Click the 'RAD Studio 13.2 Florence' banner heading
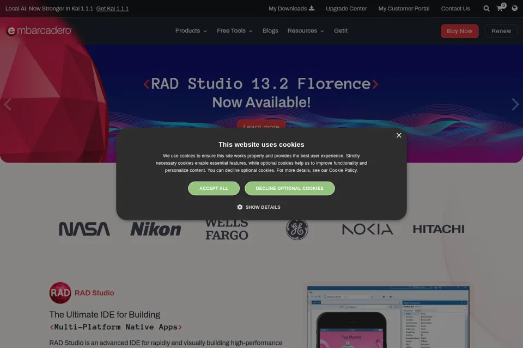The height and width of the screenshot is (348, 523). [261, 84]
